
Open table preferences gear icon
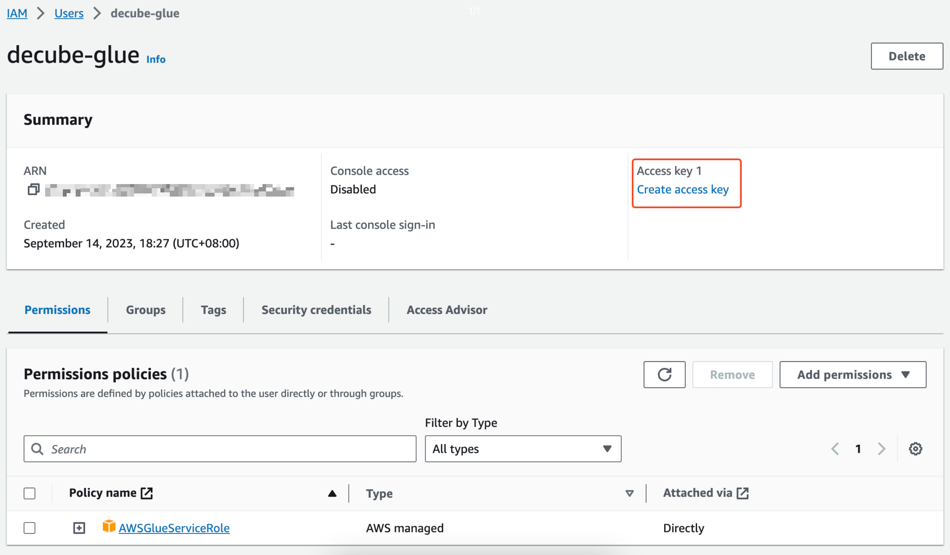tap(915, 449)
